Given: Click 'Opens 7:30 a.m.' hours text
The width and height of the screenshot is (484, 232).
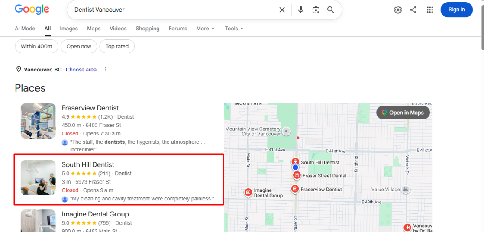Looking at the screenshot, I should click(103, 134).
